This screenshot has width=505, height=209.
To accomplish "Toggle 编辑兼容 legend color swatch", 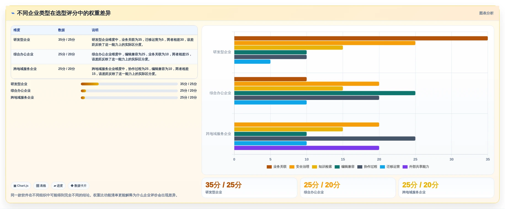I will coord(337,167).
